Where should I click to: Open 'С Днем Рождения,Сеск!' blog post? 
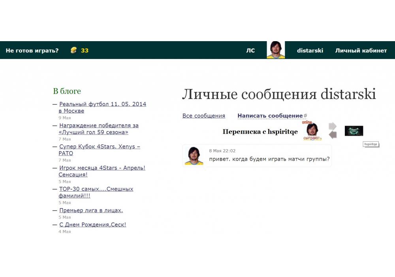pos(92,224)
